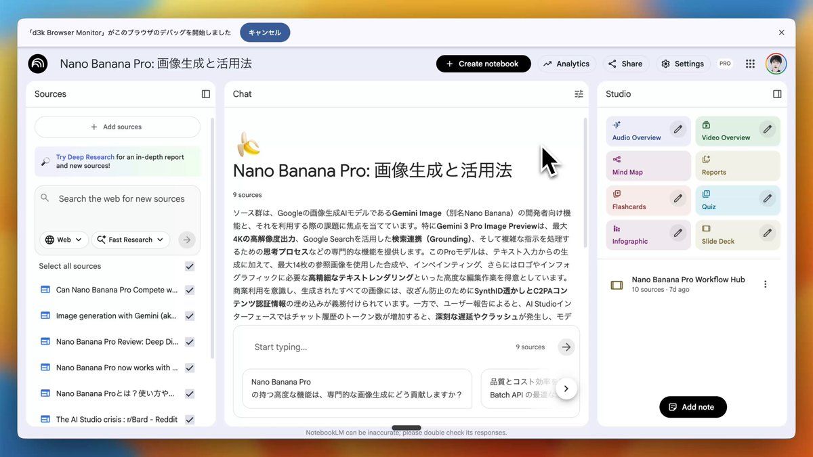Image resolution: width=813 pixels, height=457 pixels.
Task: Collapse the Sources panel with its panel icon
Action: click(x=206, y=94)
